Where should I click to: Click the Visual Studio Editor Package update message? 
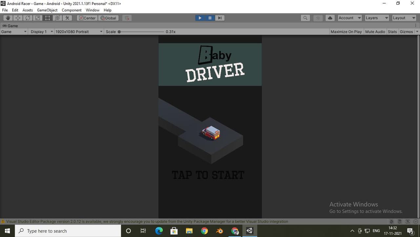click(147, 222)
